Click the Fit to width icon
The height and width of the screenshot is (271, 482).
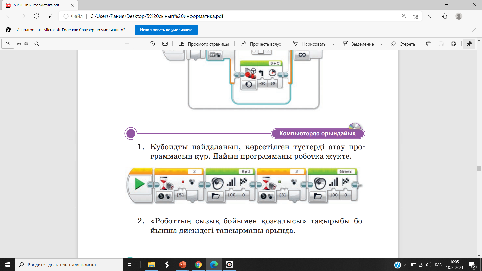(x=165, y=44)
